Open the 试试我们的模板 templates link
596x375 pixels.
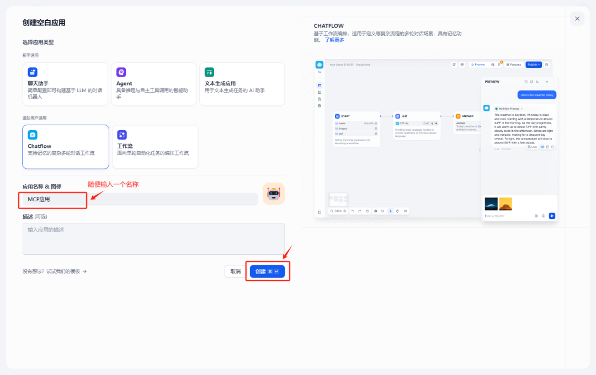pyautogui.click(x=55, y=271)
